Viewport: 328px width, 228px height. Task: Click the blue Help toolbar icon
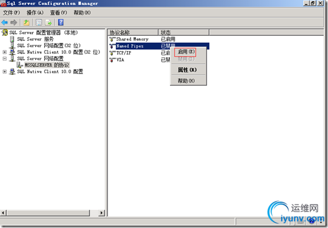point(61,22)
